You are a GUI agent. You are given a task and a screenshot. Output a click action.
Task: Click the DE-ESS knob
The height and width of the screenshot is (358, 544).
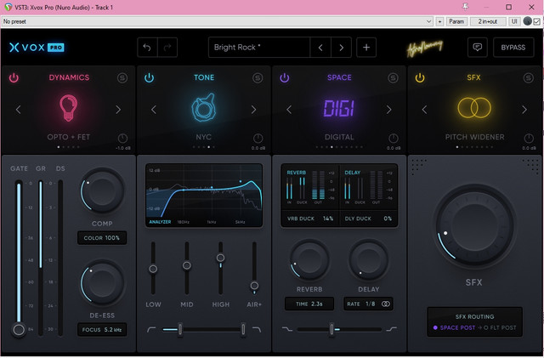(x=102, y=282)
